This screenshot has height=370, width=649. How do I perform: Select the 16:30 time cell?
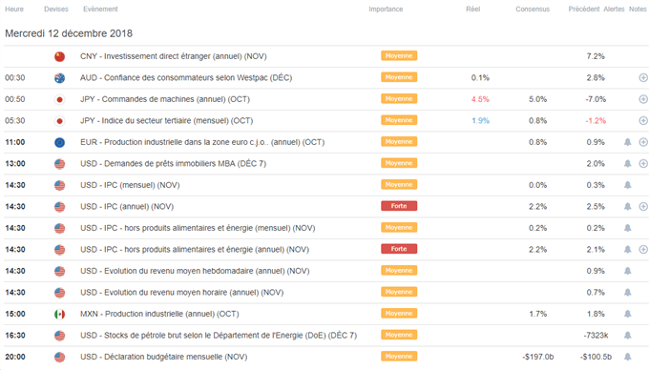tap(15, 336)
